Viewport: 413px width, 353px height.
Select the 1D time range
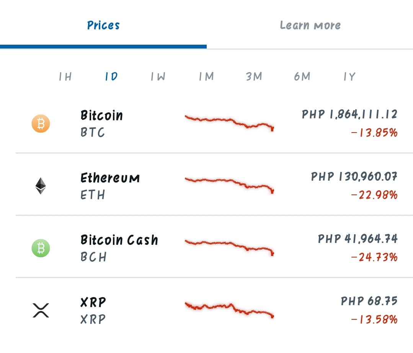tap(111, 76)
